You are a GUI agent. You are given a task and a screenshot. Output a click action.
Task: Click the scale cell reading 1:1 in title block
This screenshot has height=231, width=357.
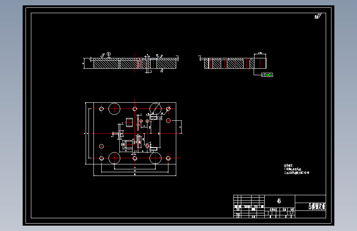pyautogui.click(x=292, y=213)
